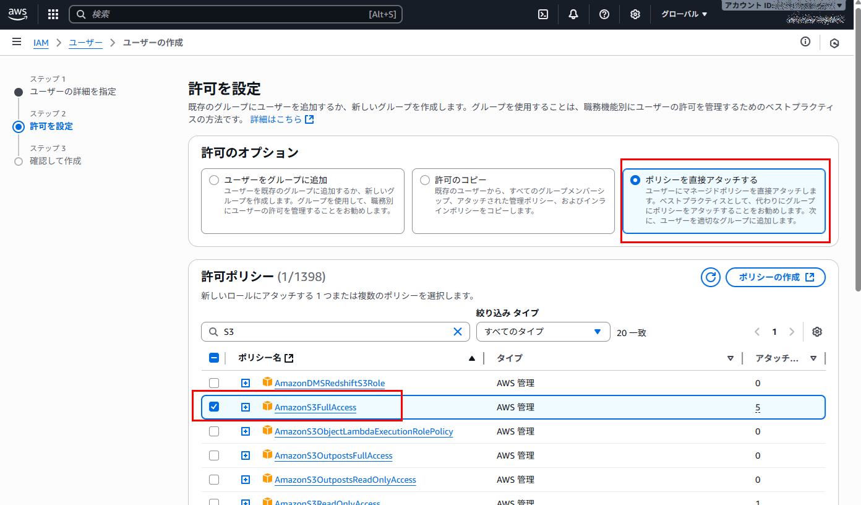Expand the AmazonS3OutpostsFullAccess policy details
Image resolution: width=861 pixels, height=505 pixels.
tap(246, 455)
